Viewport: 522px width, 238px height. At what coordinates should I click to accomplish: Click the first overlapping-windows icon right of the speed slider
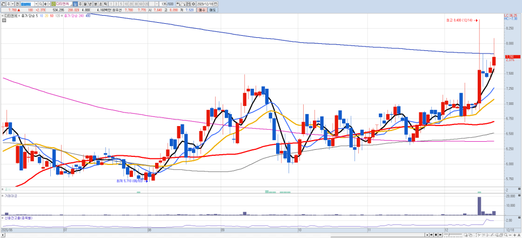466,235
